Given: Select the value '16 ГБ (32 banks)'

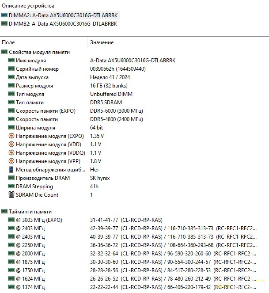Looking at the screenshot, I should 109,86.
